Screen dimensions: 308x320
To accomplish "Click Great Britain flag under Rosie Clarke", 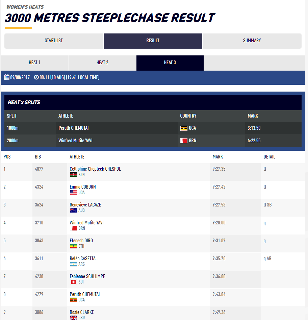I will point(73,318).
